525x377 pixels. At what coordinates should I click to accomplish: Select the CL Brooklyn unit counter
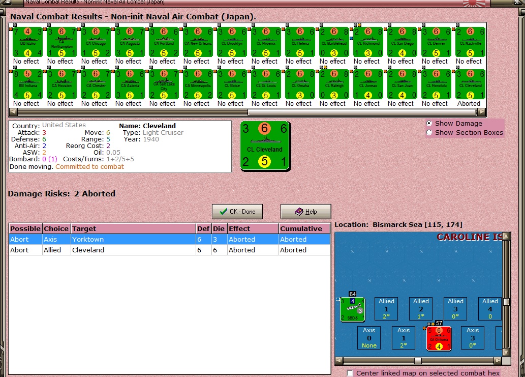(x=232, y=42)
